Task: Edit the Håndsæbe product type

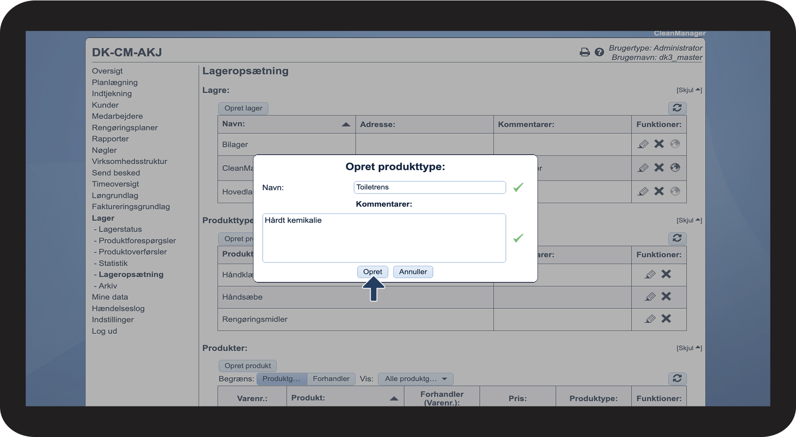Action: (x=650, y=297)
